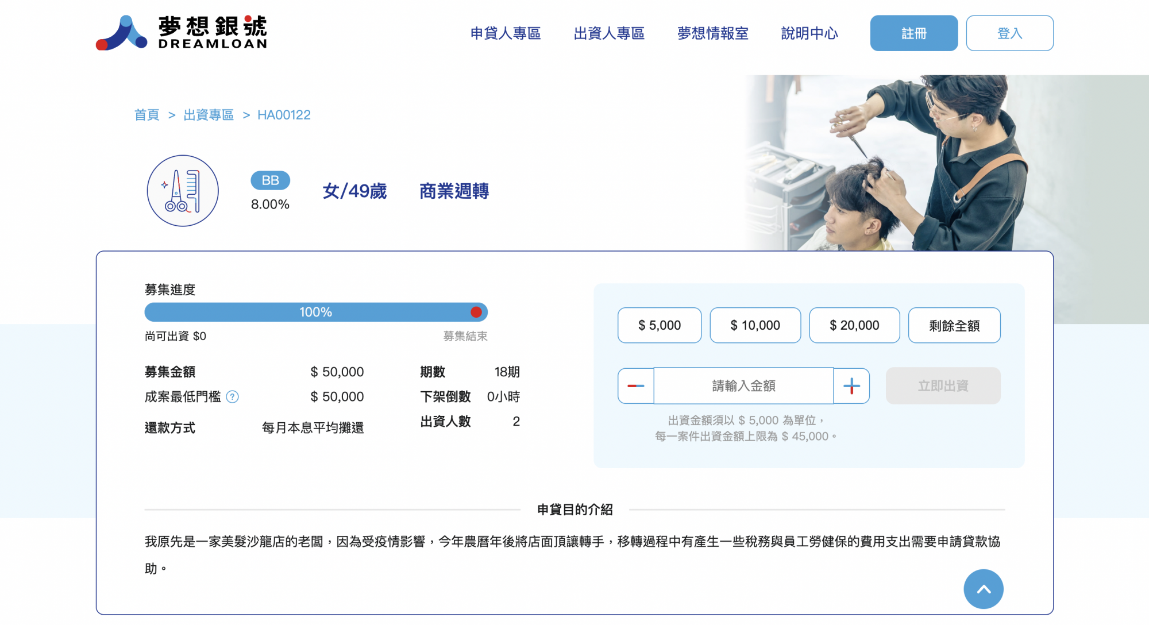This screenshot has height=625, width=1149.
Task: Select the $ 20,000 amount button
Action: click(x=854, y=325)
